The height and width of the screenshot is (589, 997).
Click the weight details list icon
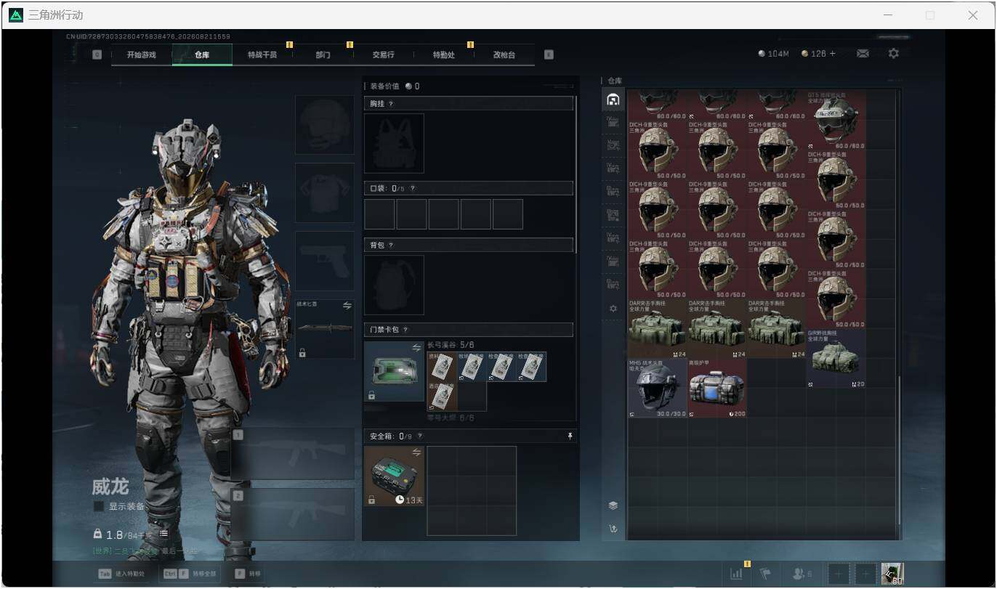point(164,534)
